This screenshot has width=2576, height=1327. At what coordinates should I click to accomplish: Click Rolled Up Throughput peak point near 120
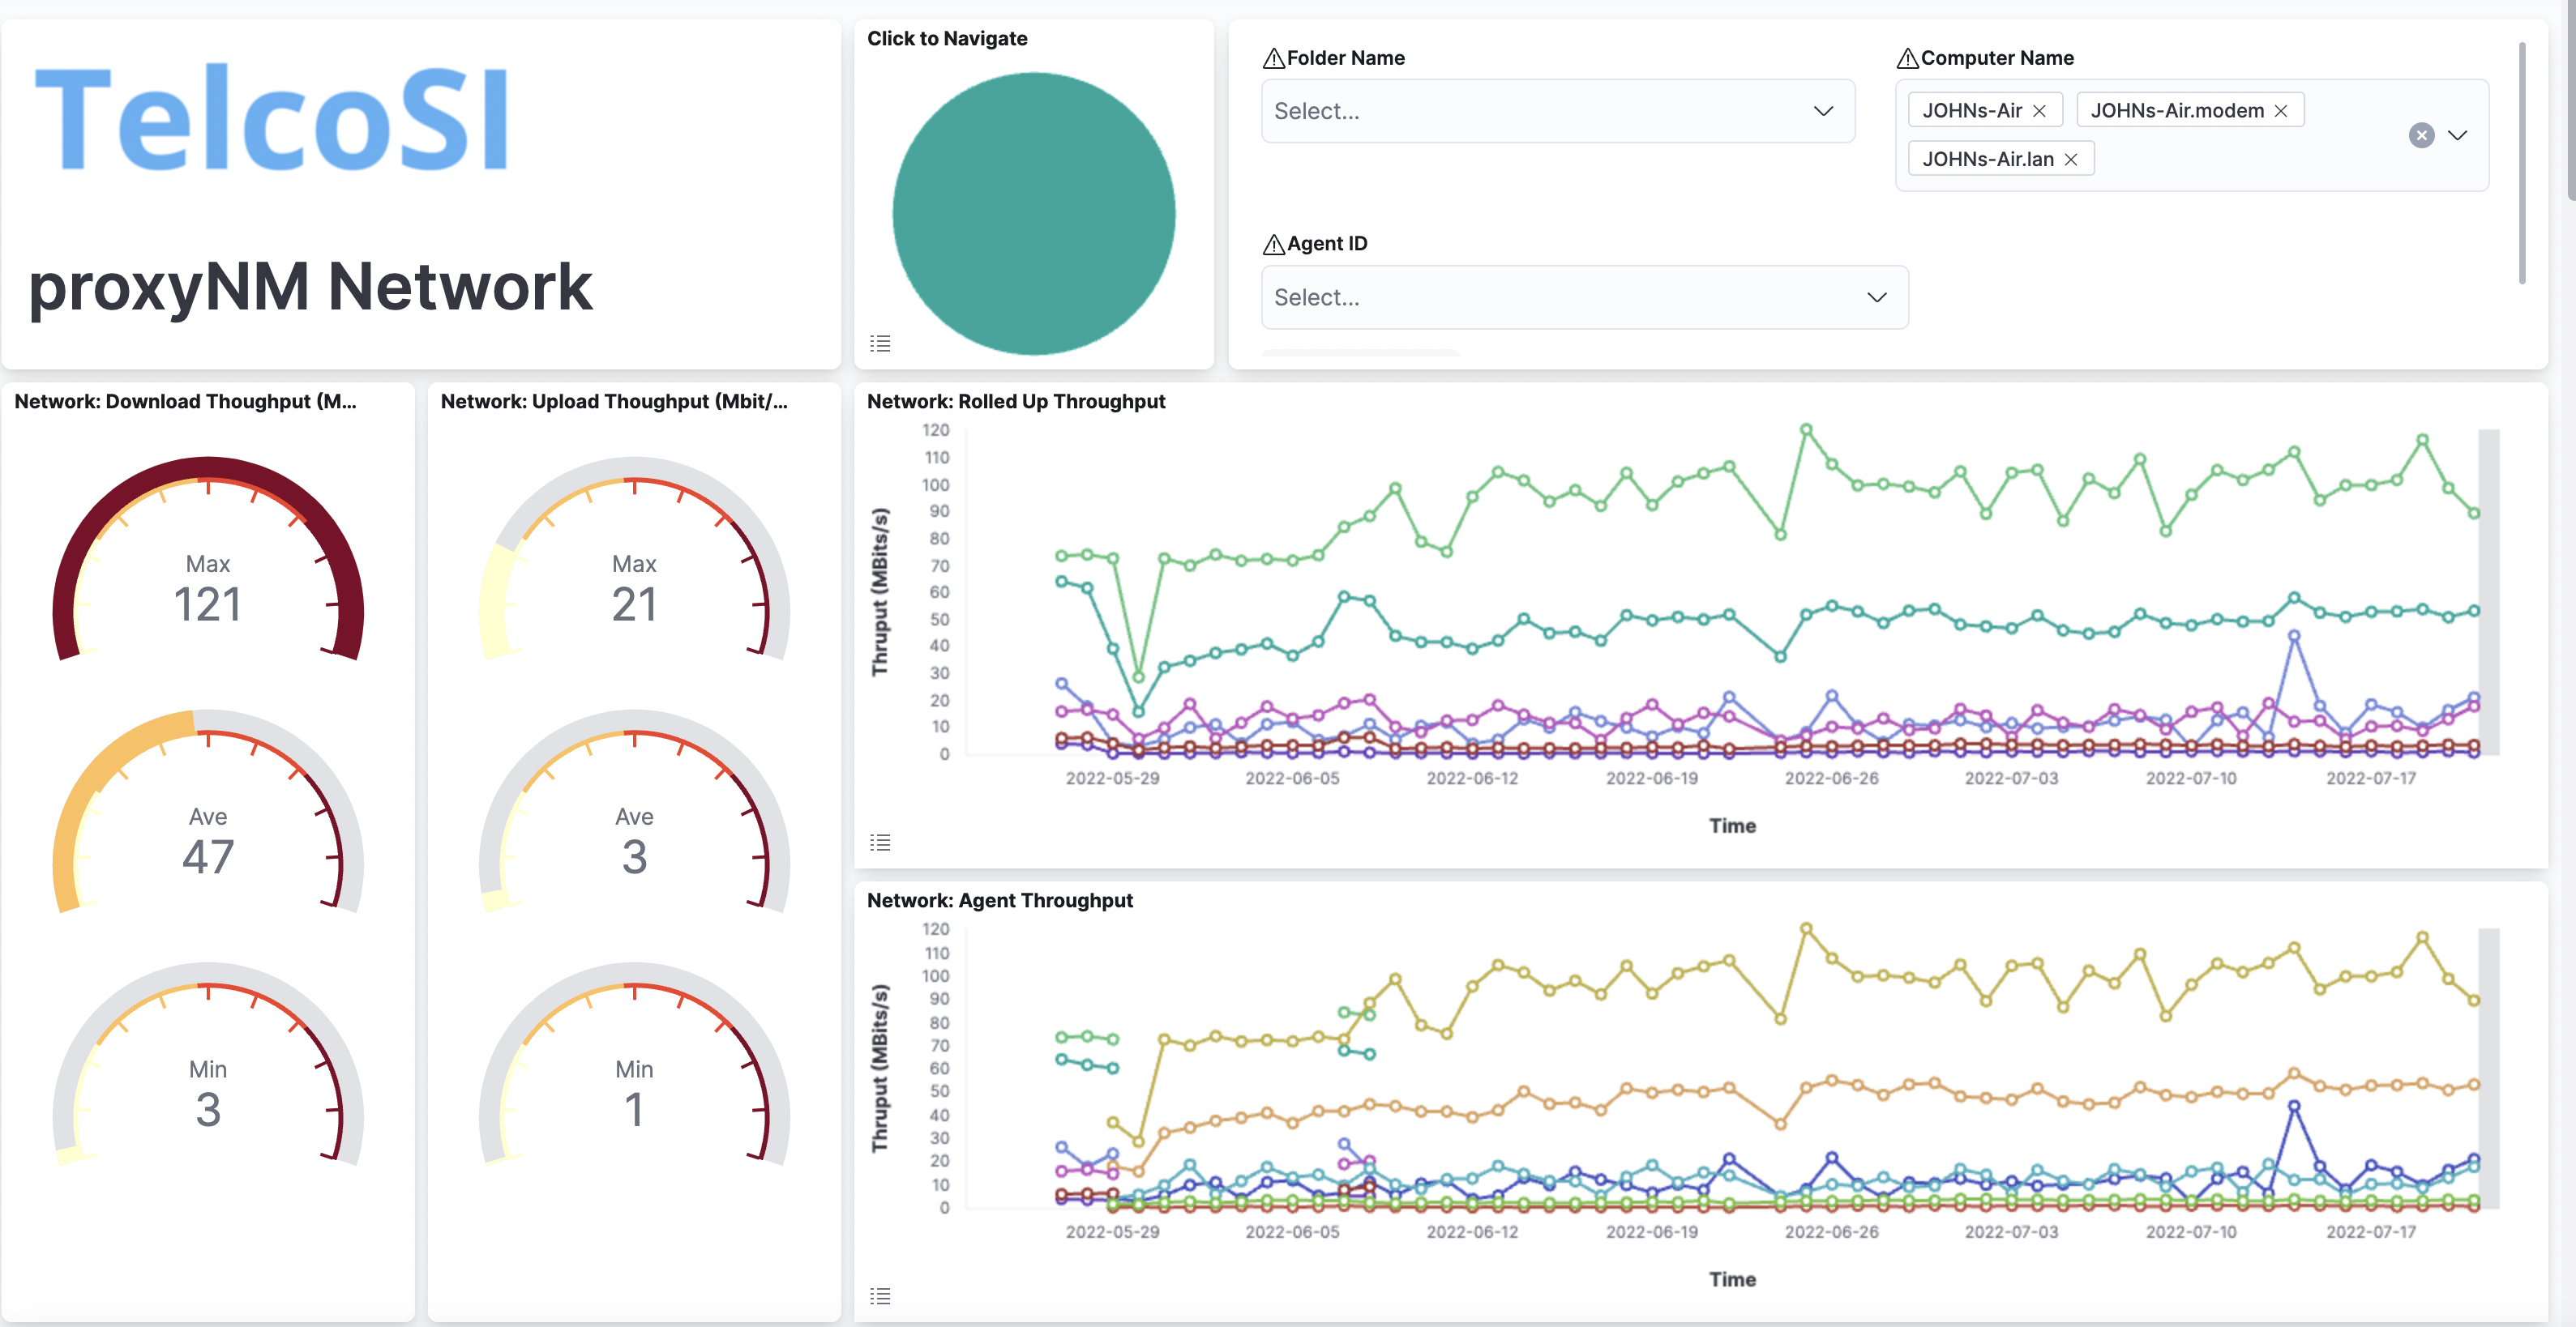click(x=1806, y=429)
